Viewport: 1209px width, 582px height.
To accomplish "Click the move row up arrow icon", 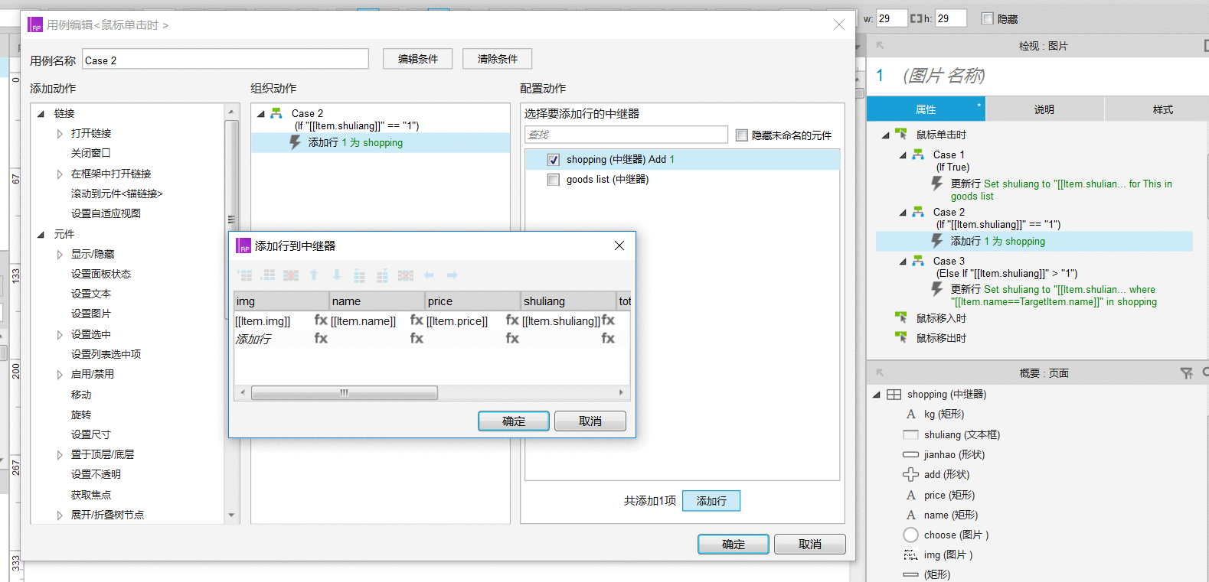I will coord(314,275).
